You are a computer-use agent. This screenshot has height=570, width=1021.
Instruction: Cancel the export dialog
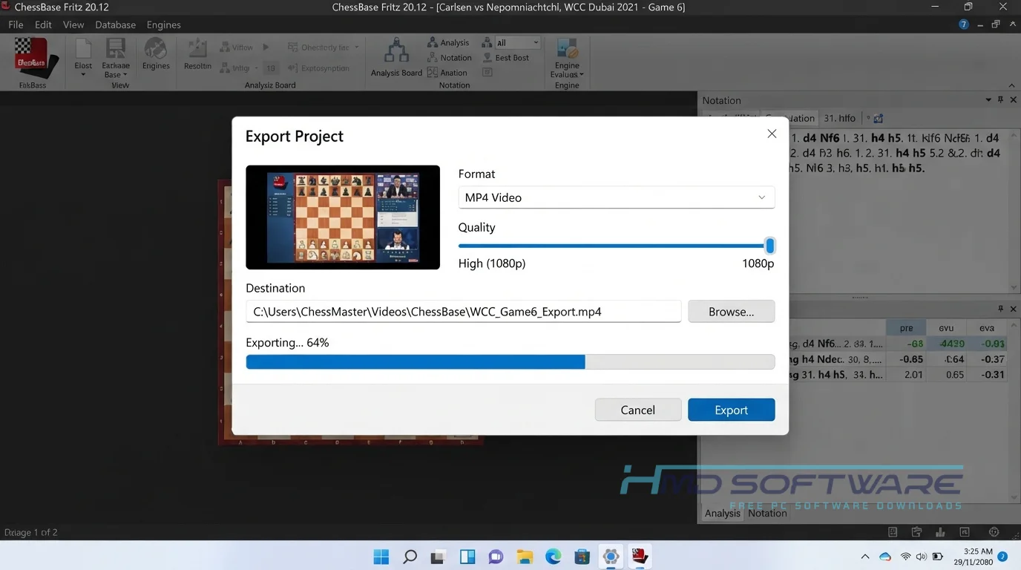pyautogui.click(x=638, y=410)
